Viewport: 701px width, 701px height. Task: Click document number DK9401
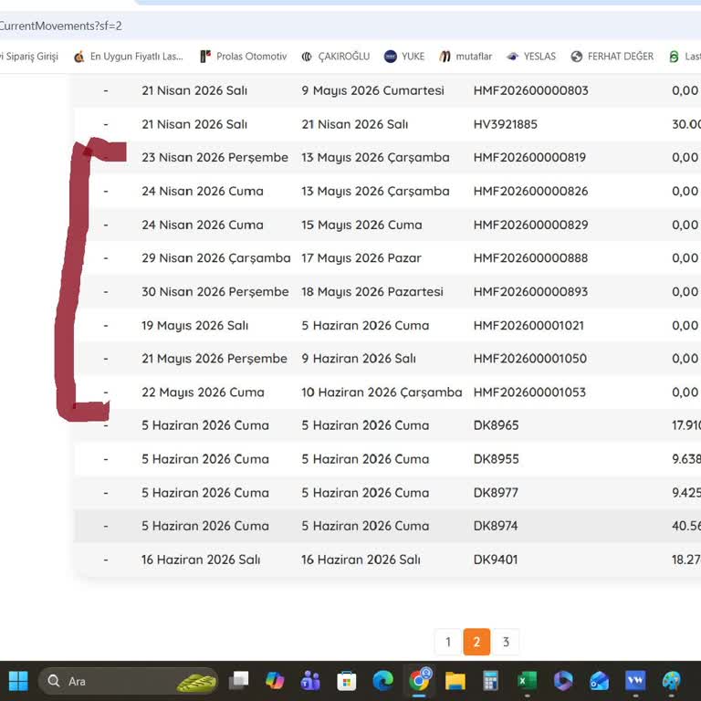click(496, 560)
